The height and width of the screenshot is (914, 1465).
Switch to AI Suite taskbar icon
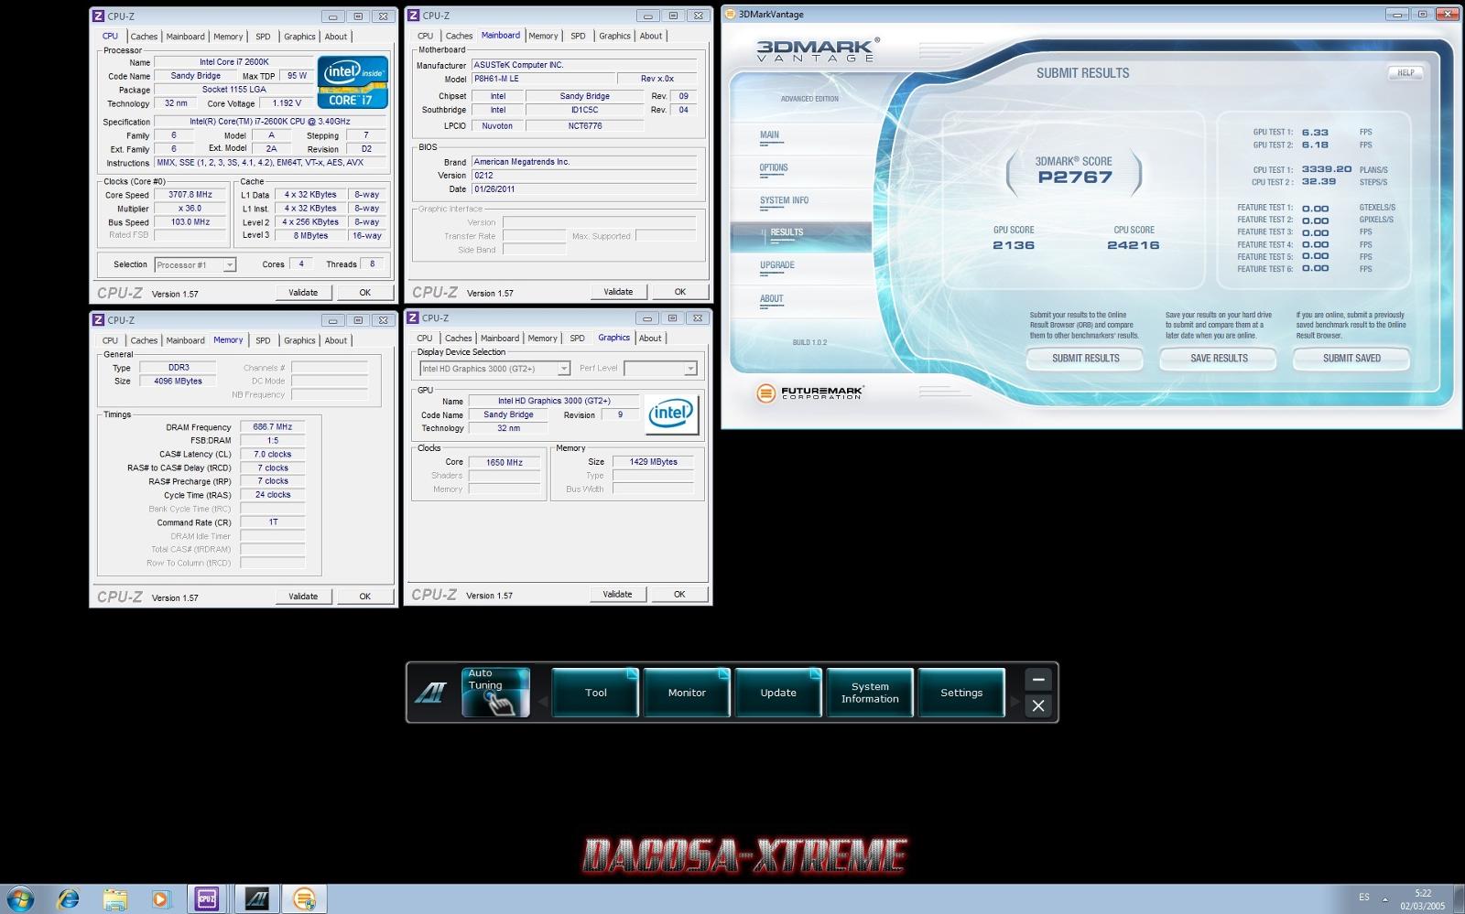click(x=256, y=899)
